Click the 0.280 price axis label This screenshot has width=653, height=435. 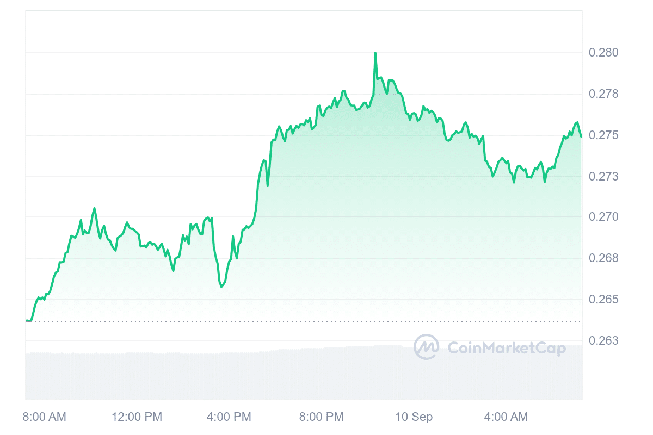[x=603, y=53]
